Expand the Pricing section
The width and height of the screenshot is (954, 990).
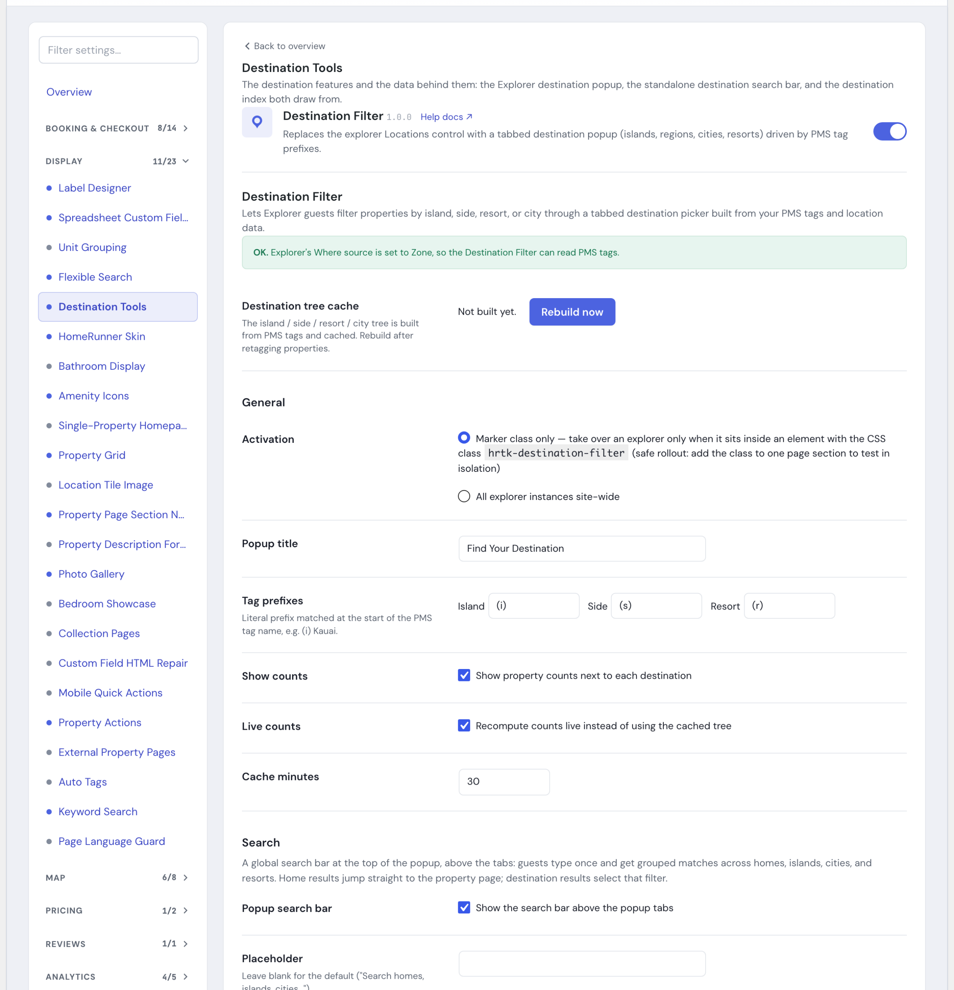click(x=117, y=910)
